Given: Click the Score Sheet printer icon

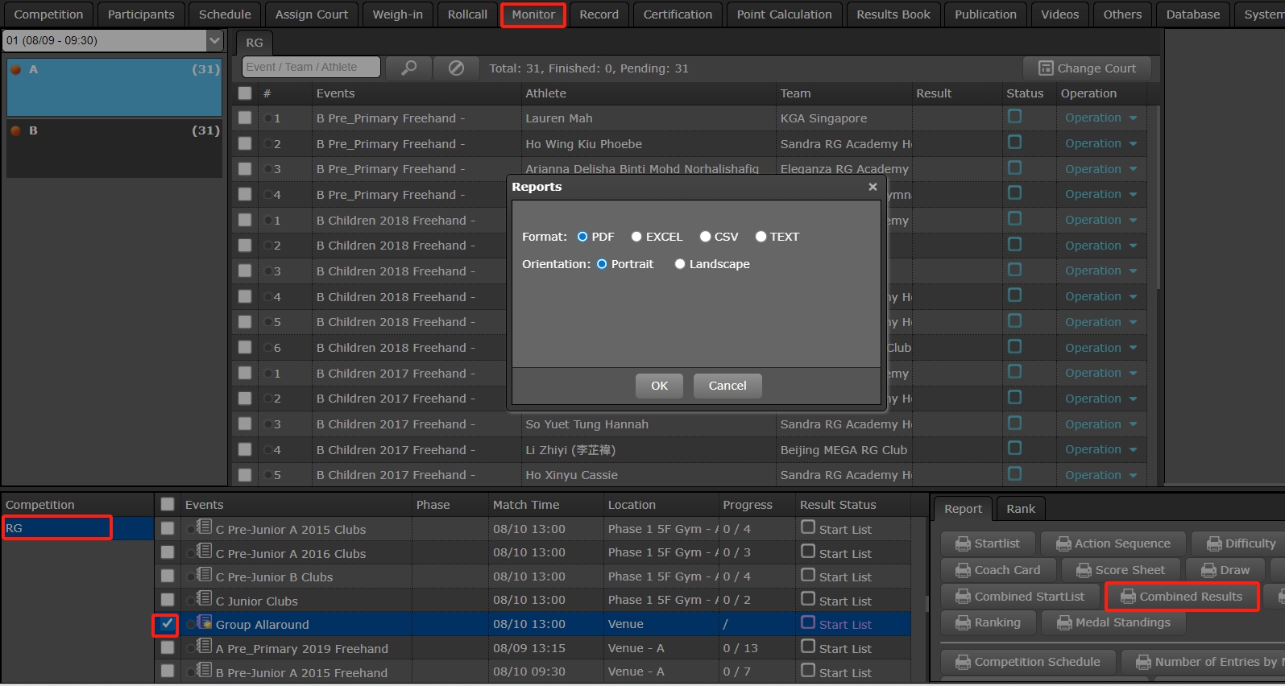Looking at the screenshot, I should click(x=1084, y=571).
